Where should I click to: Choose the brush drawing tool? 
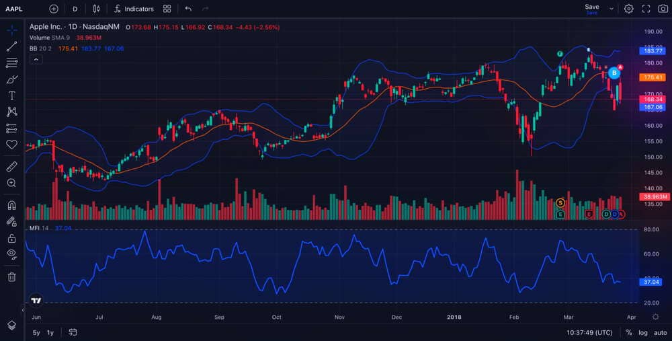click(11, 79)
